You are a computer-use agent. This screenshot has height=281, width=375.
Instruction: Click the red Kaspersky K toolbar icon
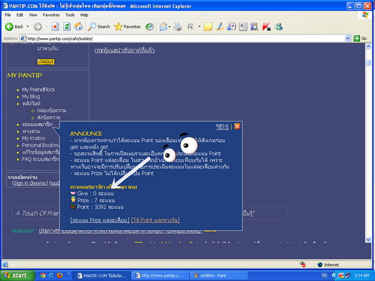point(267,27)
